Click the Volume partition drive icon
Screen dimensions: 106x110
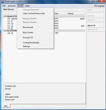click(x=9, y=19)
